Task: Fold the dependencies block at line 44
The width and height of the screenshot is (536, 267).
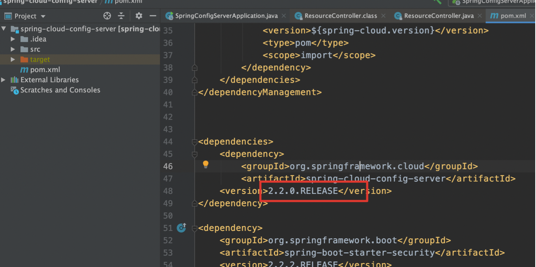Action: tap(195, 142)
